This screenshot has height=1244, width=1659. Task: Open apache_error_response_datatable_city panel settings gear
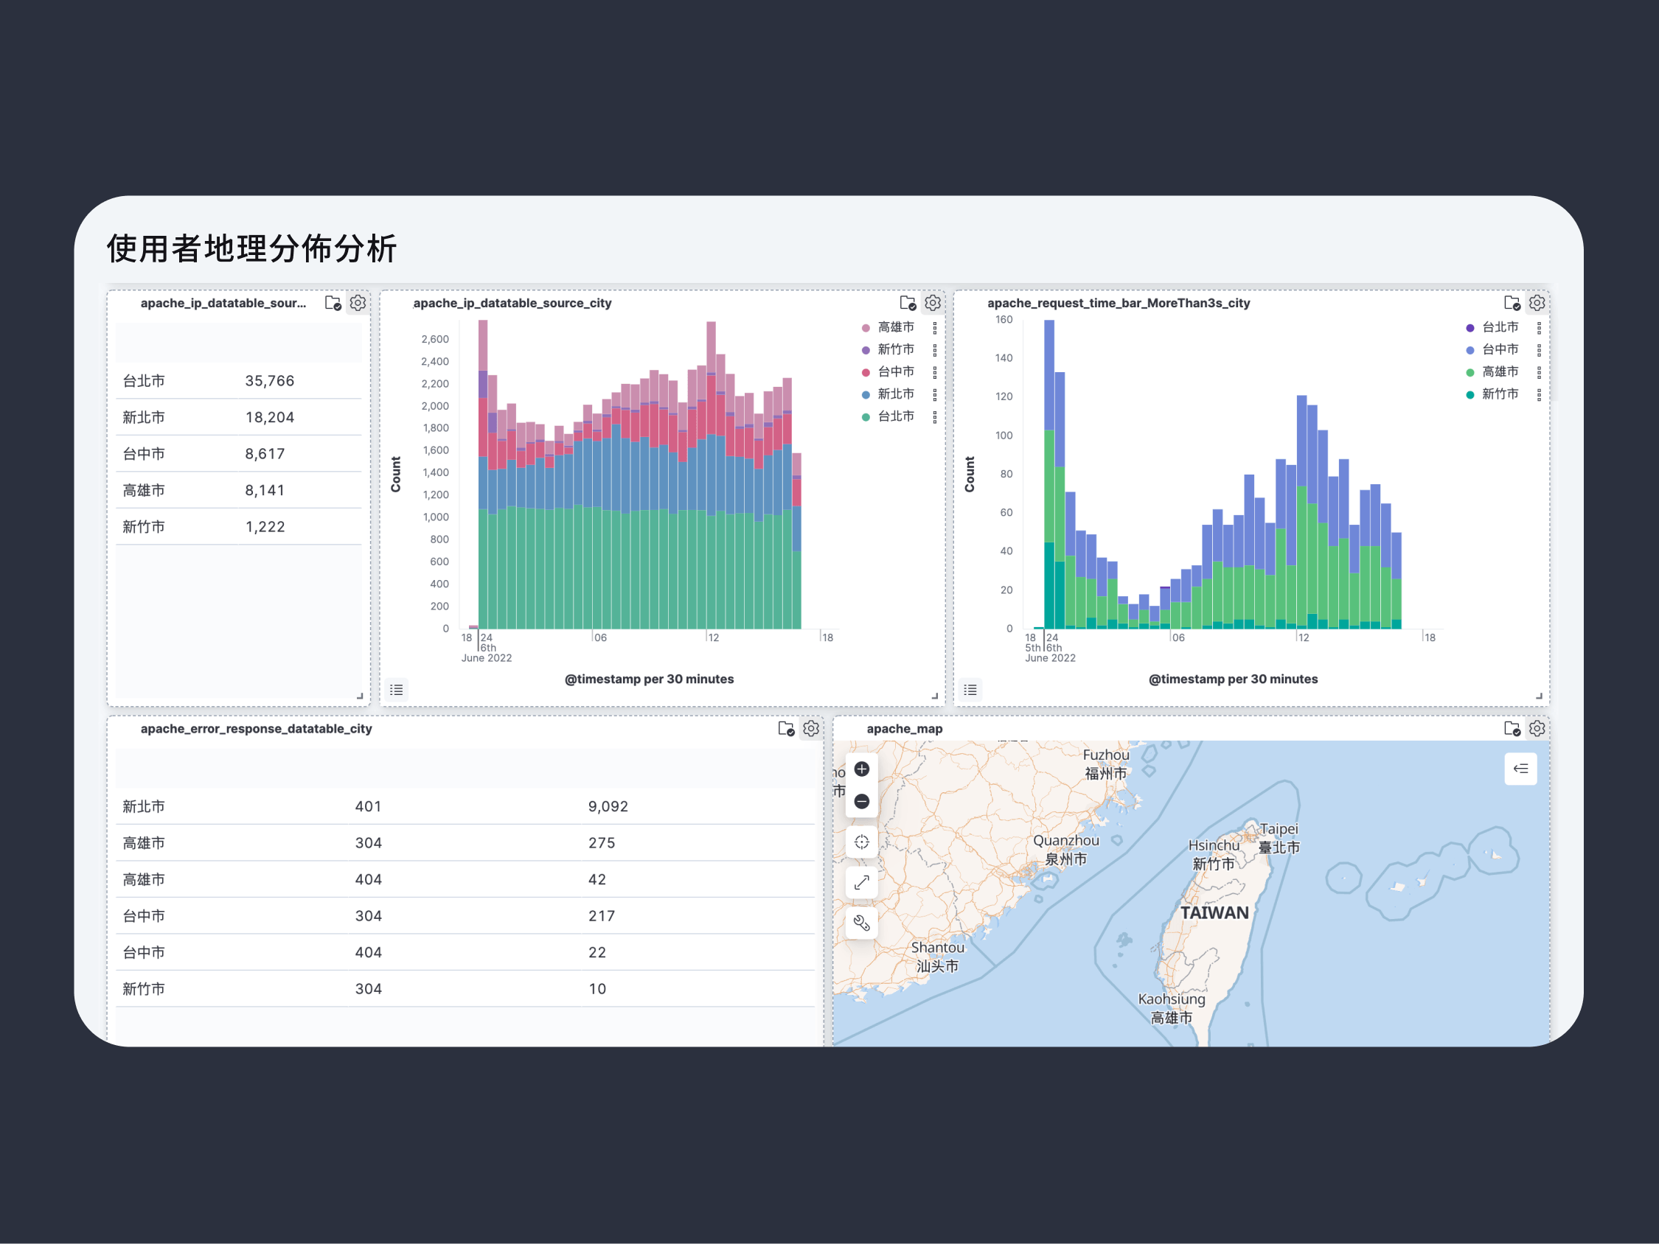point(811,728)
